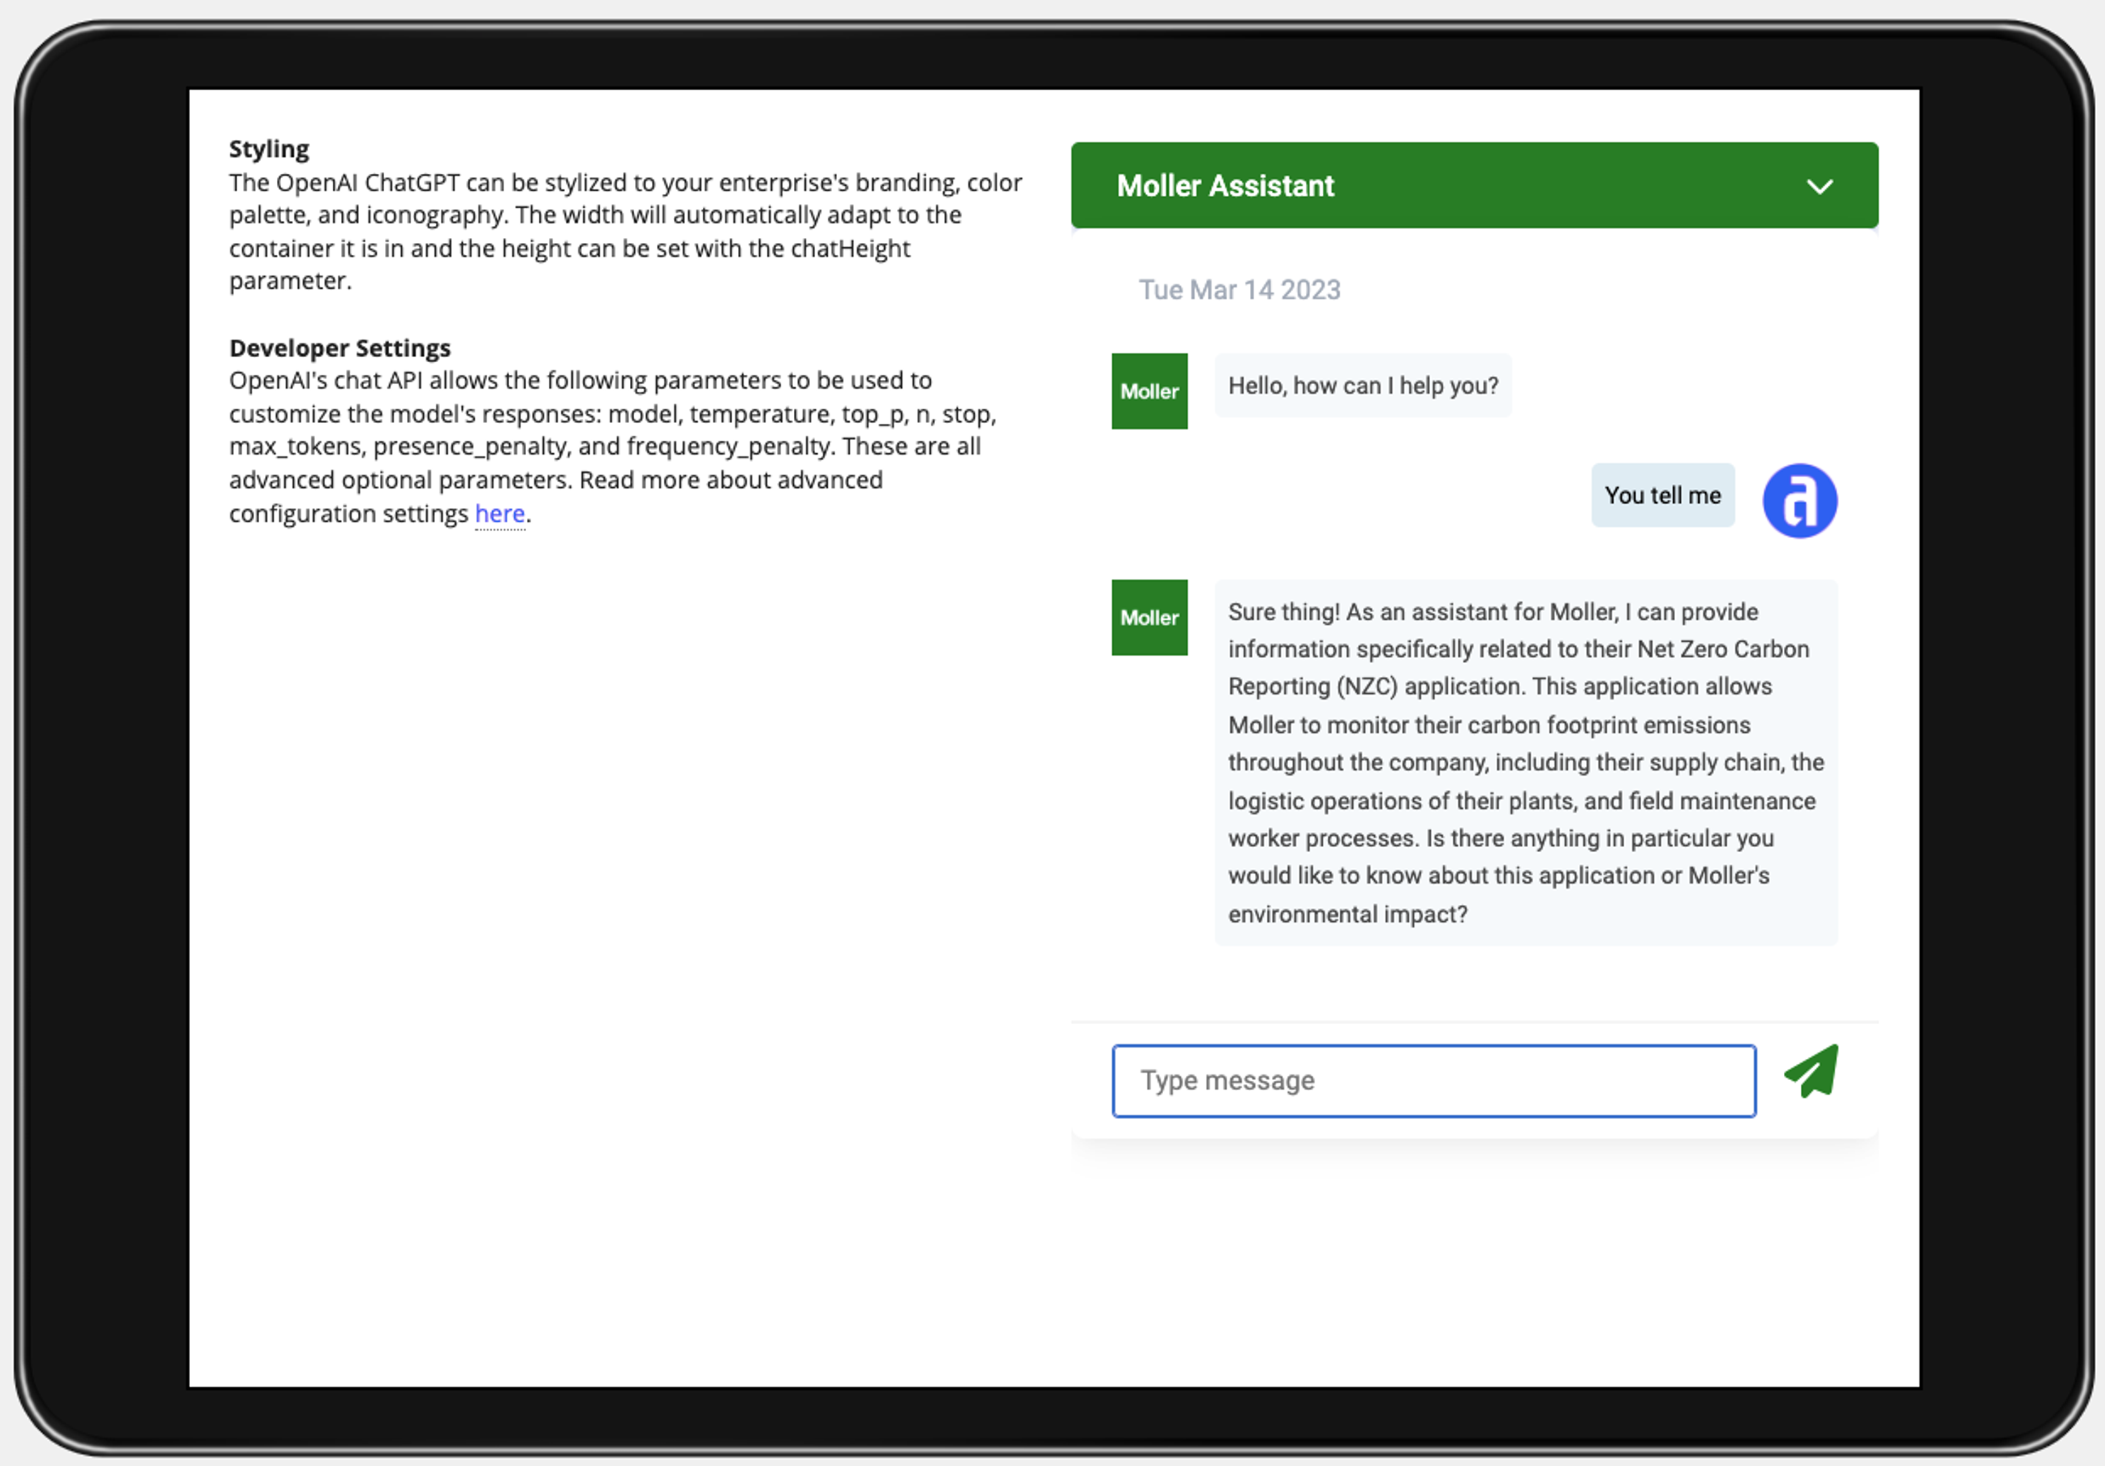Click the 'Hello, how can I help you?' message
This screenshot has height=1466, width=2105.
[1363, 386]
